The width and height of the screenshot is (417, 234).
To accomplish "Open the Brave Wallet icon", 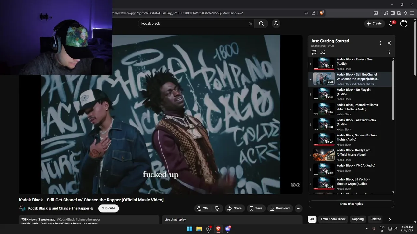I will [x=399, y=13].
